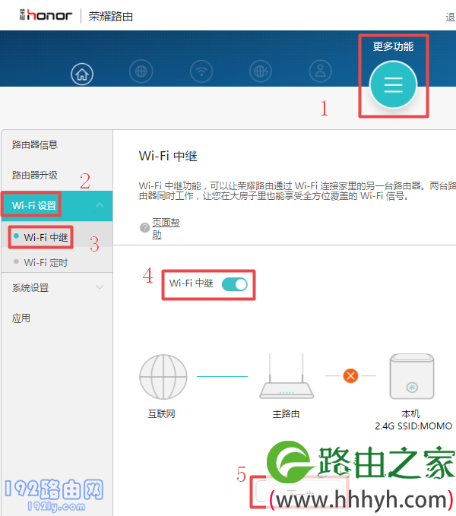Click the 退 logout link in the top-right
This screenshot has width=456, height=516.
[x=451, y=17]
